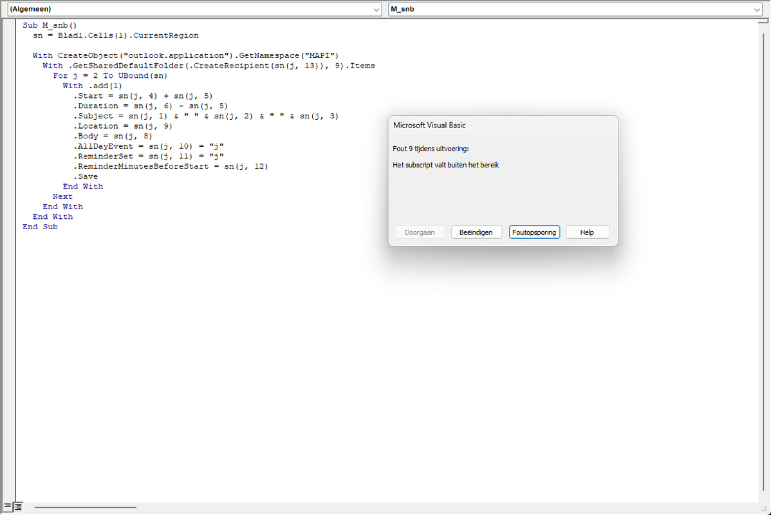Click the 'Next' code line
Screen dimensions: 771x515
pyautogui.click(x=62, y=196)
